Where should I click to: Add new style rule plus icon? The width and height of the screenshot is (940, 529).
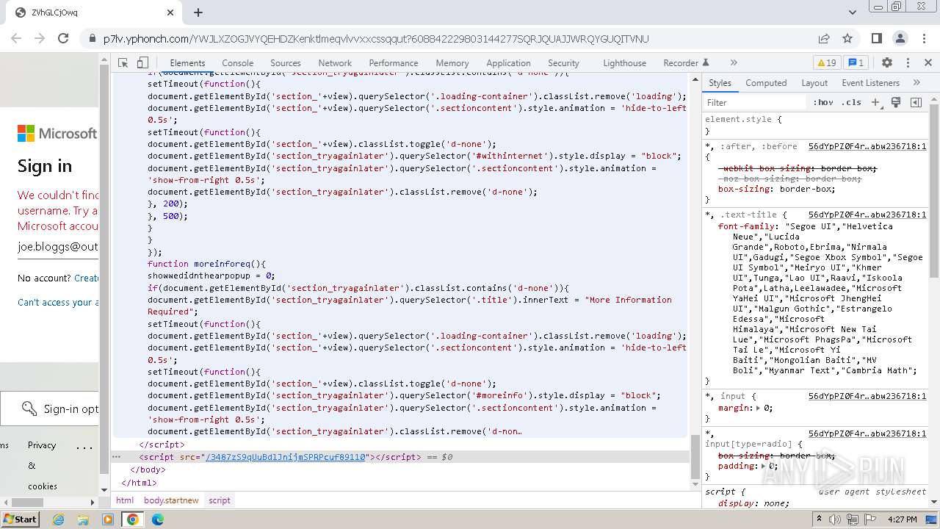(875, 103)
